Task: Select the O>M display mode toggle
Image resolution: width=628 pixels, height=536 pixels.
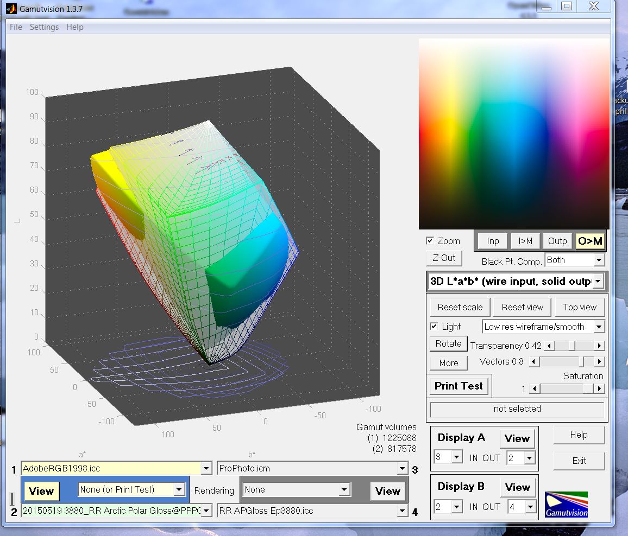Action: (590, 241)
